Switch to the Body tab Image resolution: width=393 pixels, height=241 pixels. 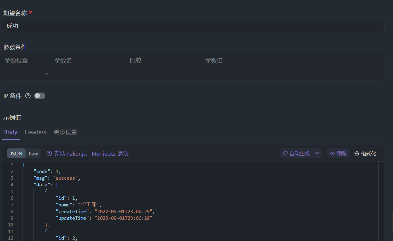[x=11, y=132]
